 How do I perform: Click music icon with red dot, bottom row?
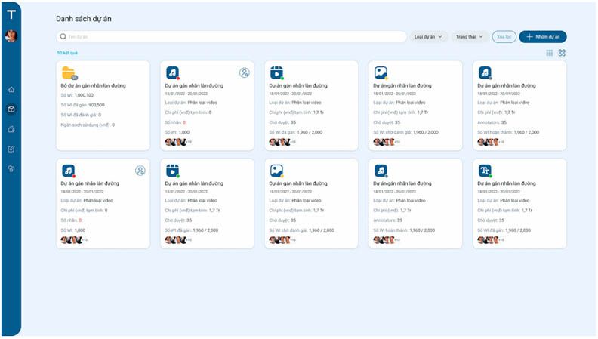pyautogui.click(x=69, y=171)
